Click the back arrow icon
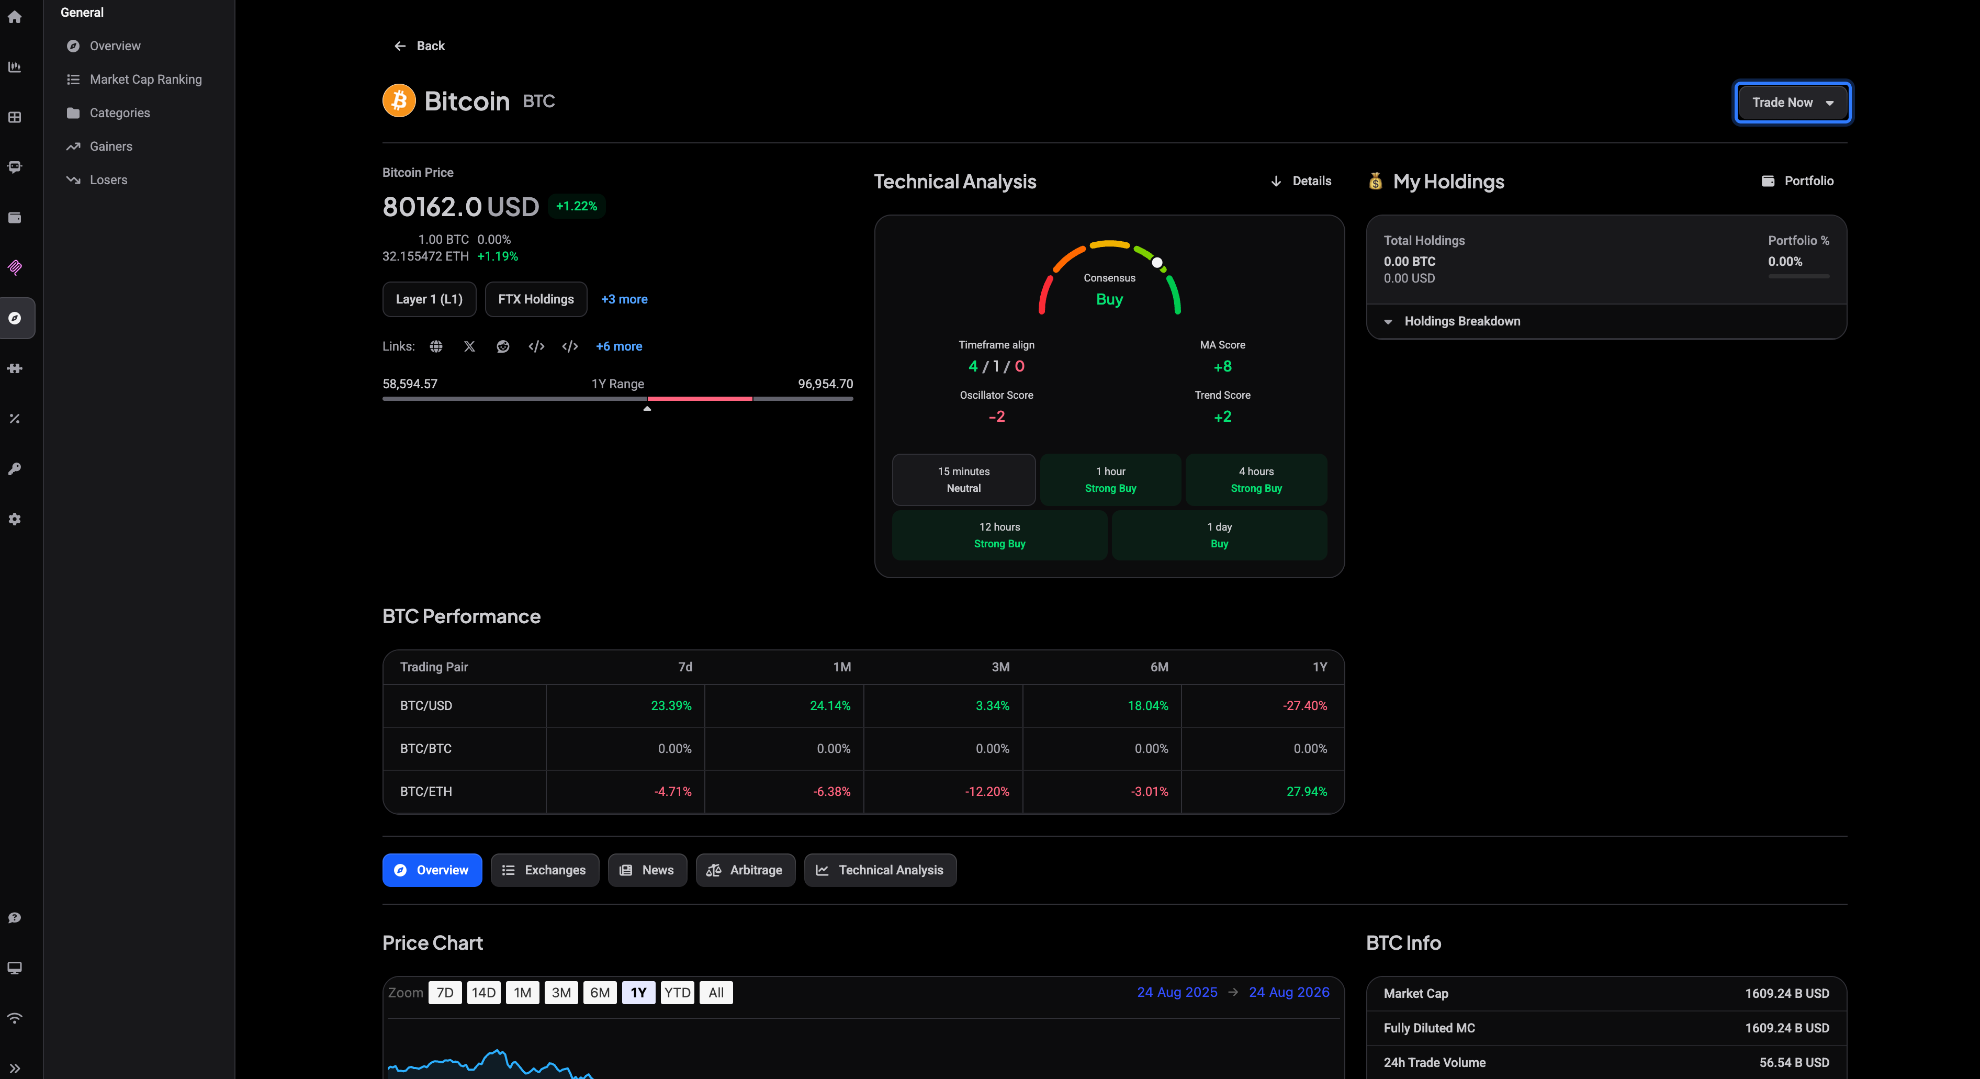Image resolution: width=1980 pixels, height=1079 pixels. (x=400, y=46)
